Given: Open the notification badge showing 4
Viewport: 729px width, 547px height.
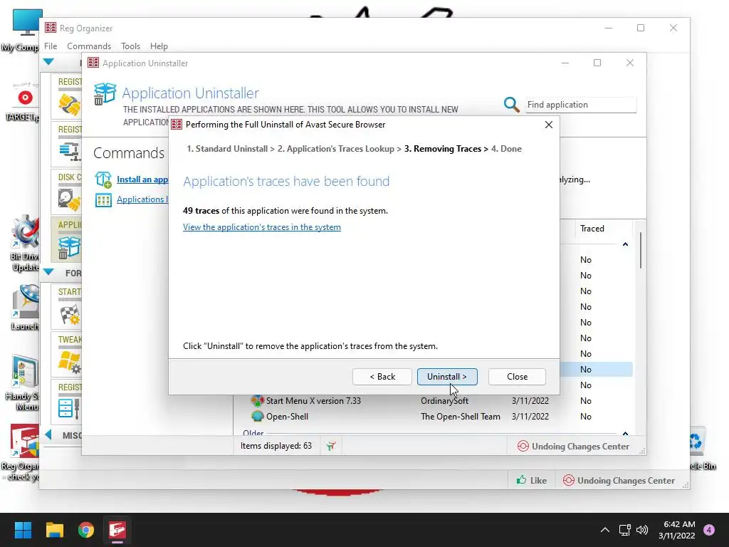Looking at the screenshot, I should (709, 530).
